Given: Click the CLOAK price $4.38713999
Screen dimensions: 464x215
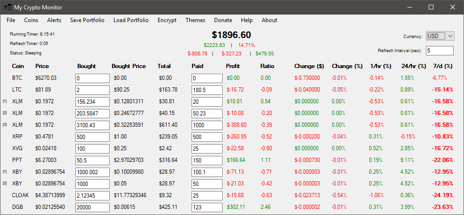Looking at the screenshot, I should [x=50, y=195].
